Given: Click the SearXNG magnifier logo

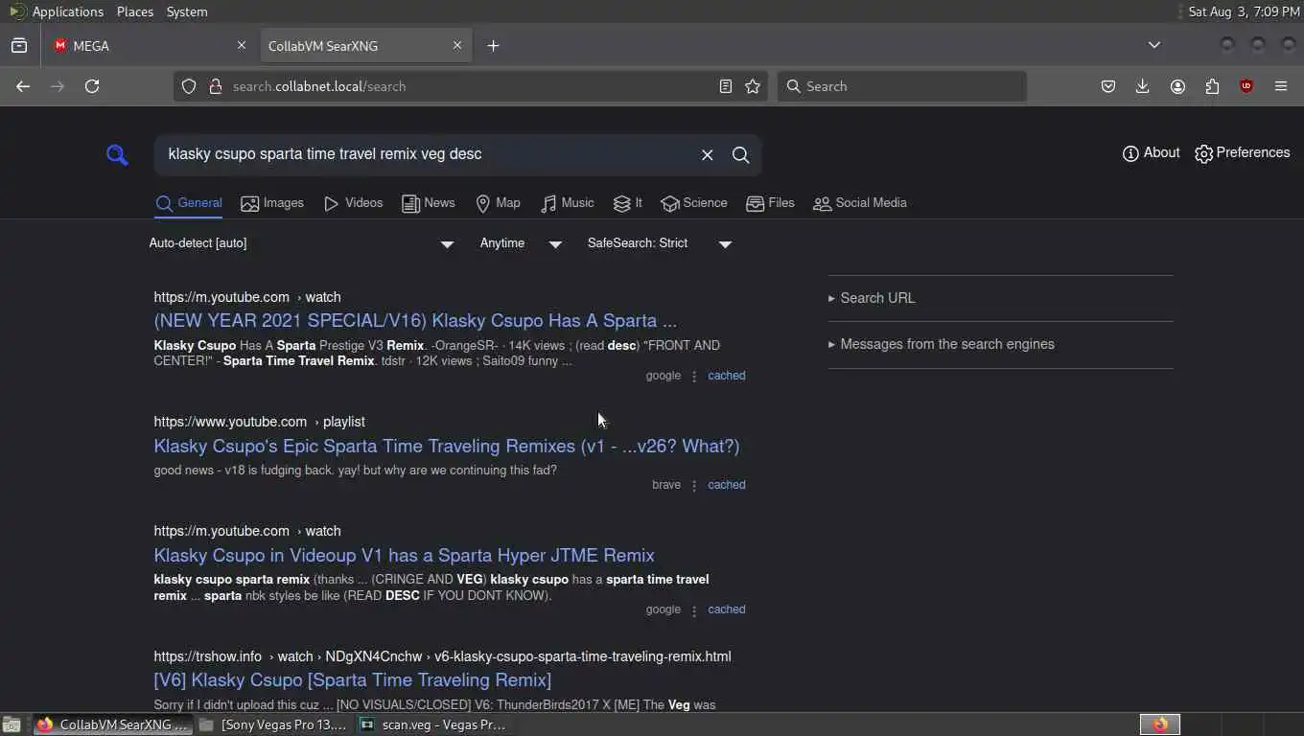Looking at the screenshot, I should (117, 154).
